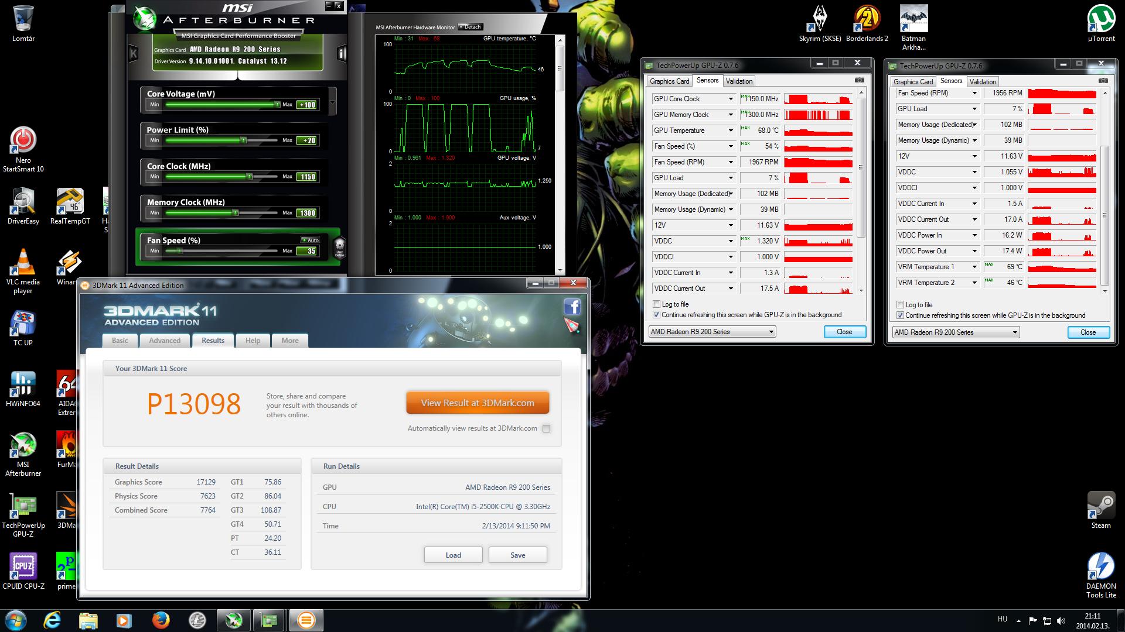Open DriverEasy desktop shortcut

(x=23, y=207)
